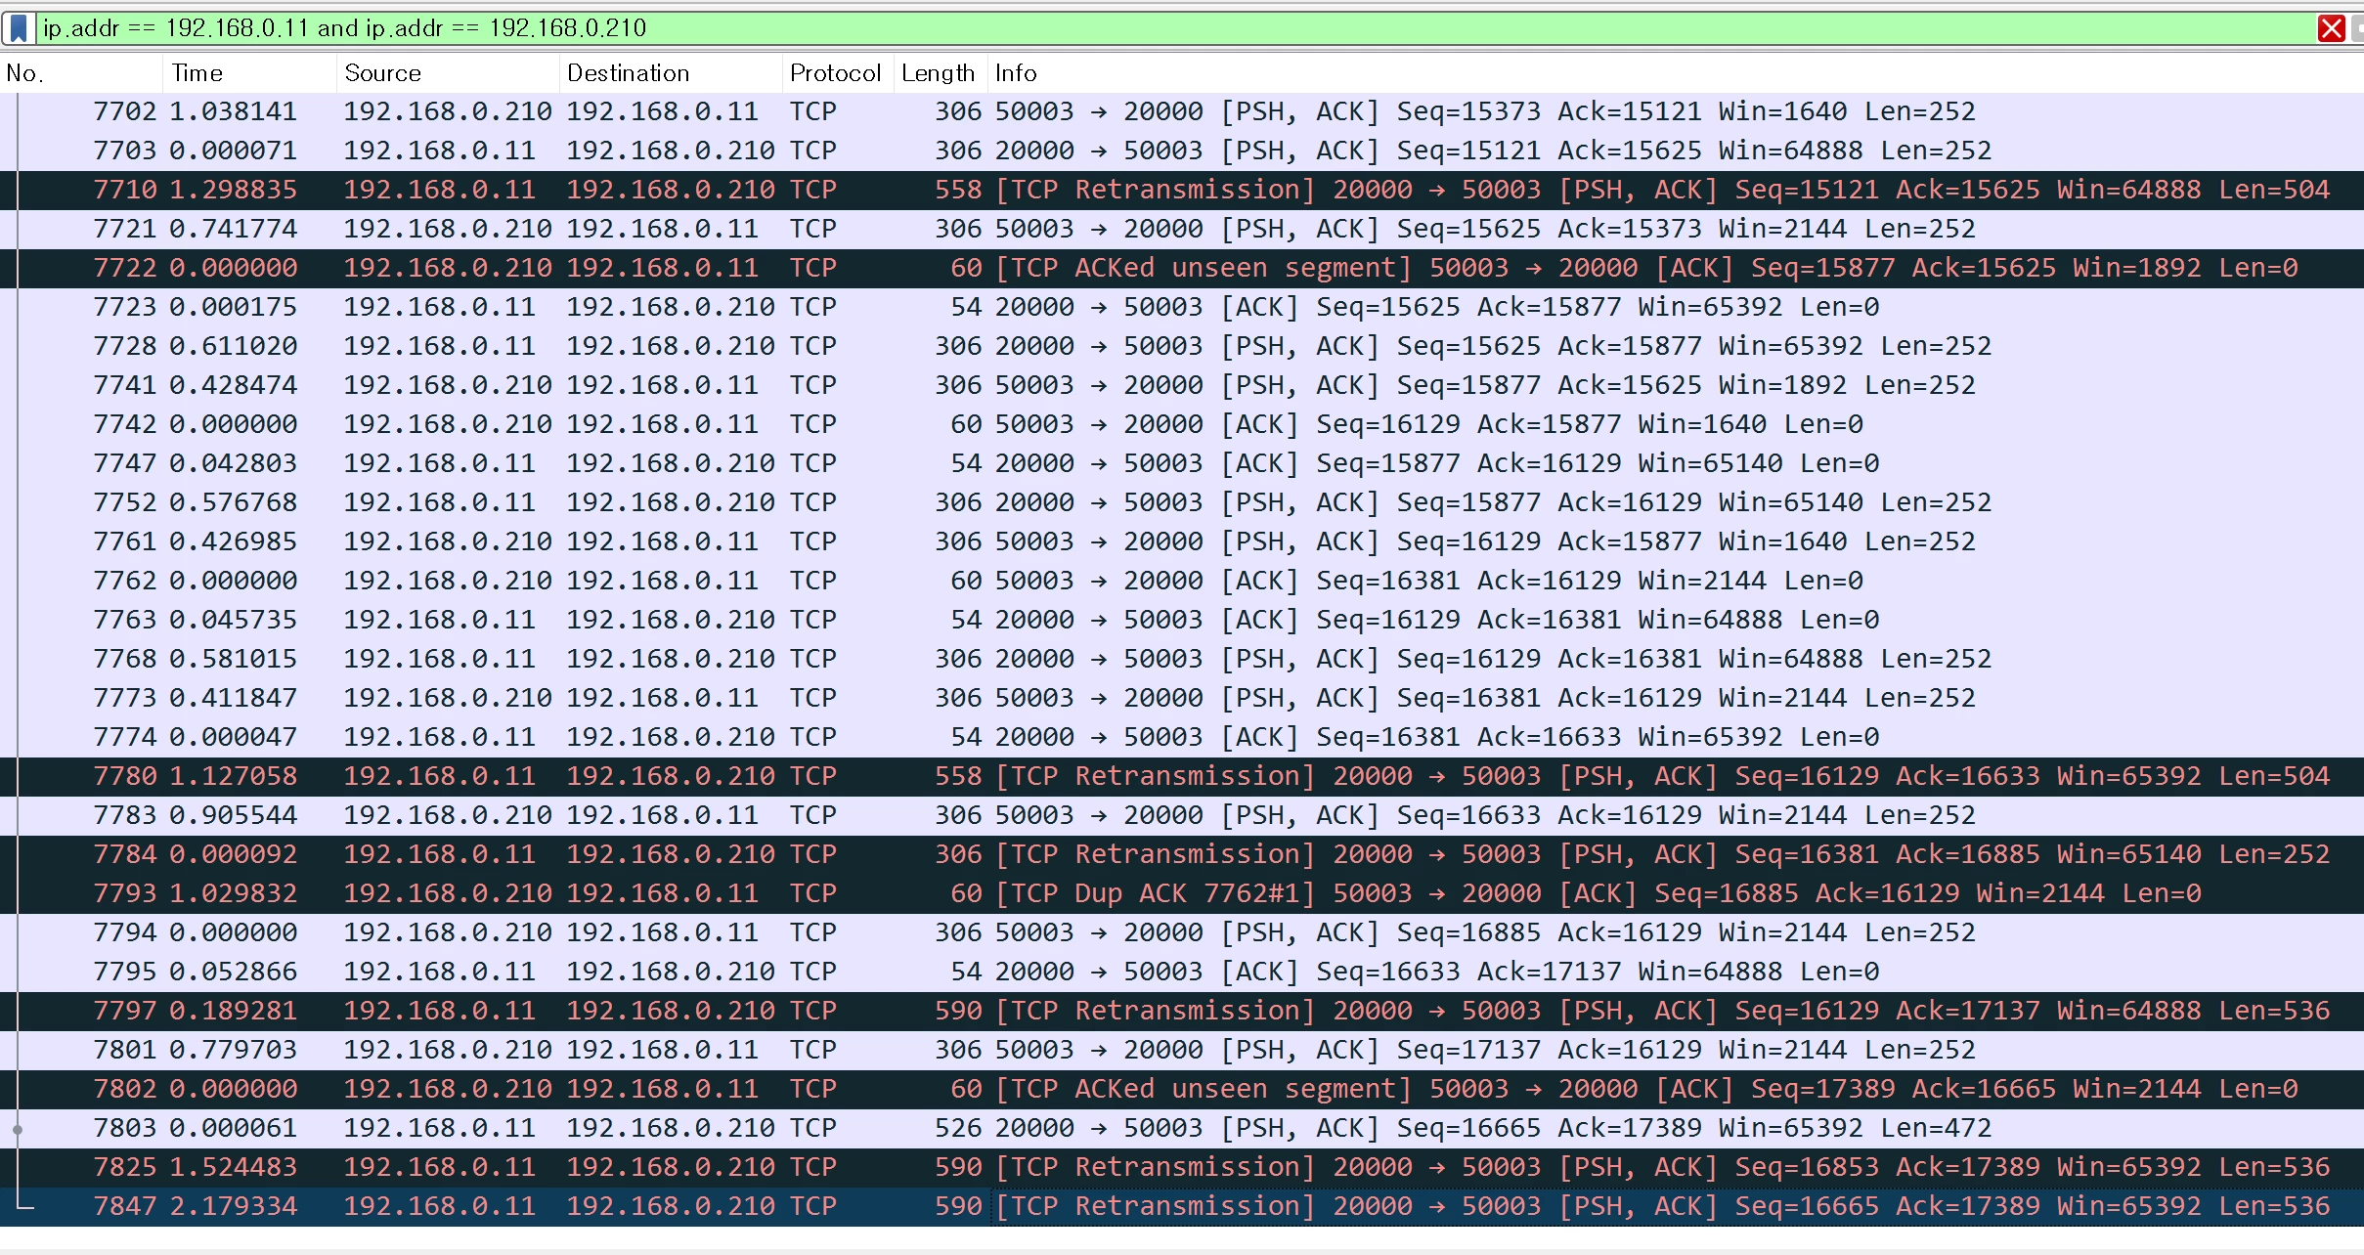This screenshot has width=2364, height=1255.
Task: Select packet 7773 row
Action: click(x=1182, y=698)
